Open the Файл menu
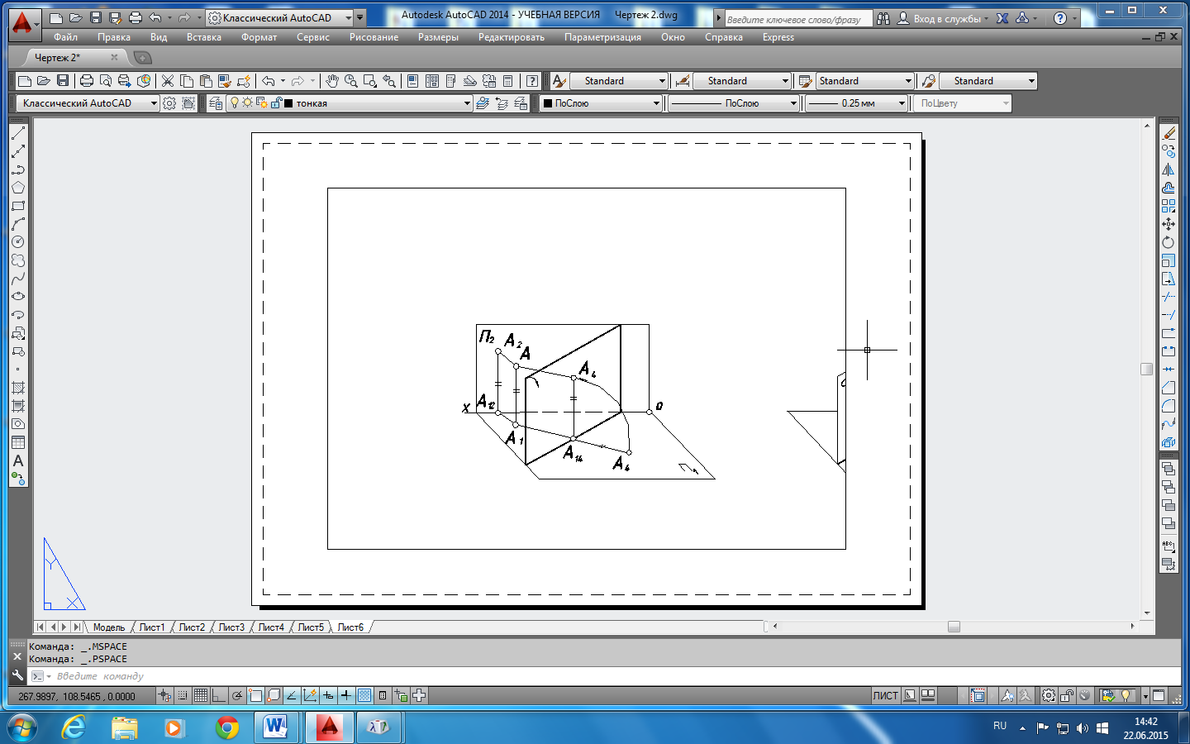 [x=65, y=37]
